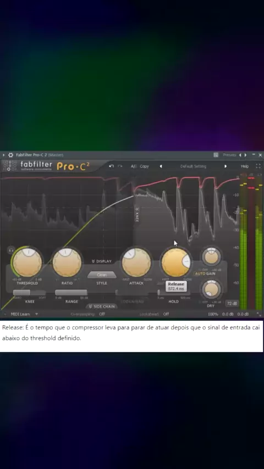Click the detached window icon beside Presets
This screenshot has height=469, width=264.
click(216, 155)
